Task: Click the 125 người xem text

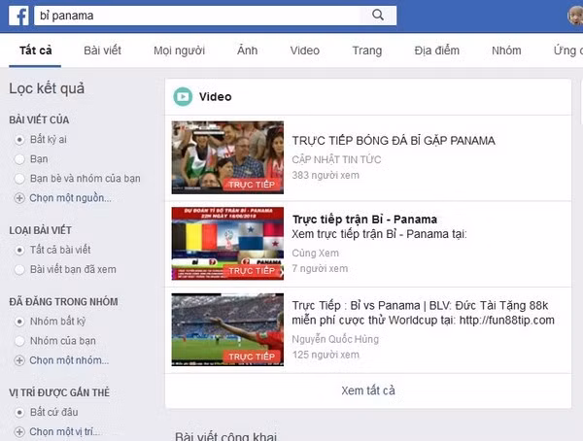Action: [x=326, y=355]
